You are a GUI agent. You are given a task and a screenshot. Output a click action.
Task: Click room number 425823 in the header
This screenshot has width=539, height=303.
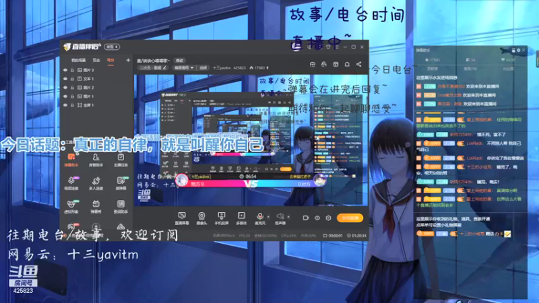click(x=240, y=68)
